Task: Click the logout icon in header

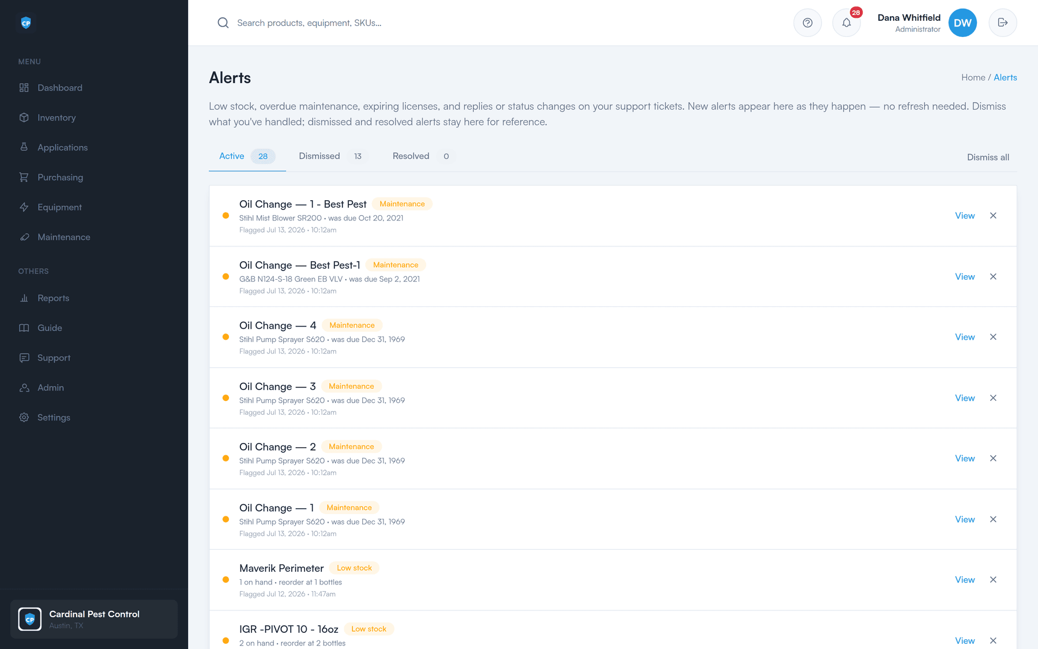Action: pos(1003,23)
